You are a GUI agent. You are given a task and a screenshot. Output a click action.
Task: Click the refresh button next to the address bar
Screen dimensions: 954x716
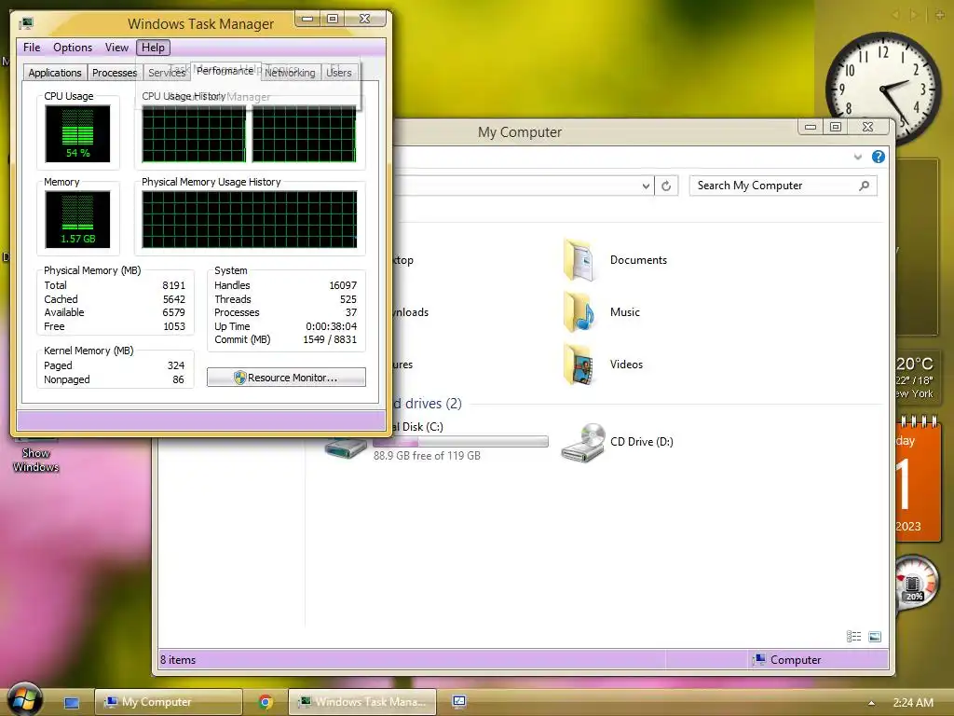coord(666,186)
